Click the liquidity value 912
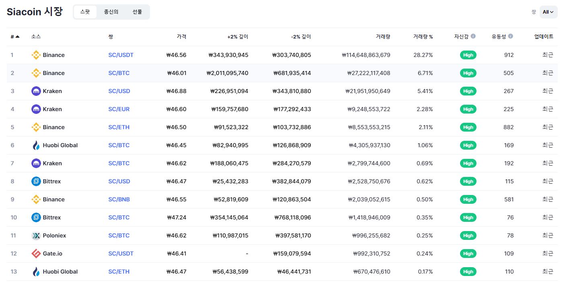 tap(509, 55)
